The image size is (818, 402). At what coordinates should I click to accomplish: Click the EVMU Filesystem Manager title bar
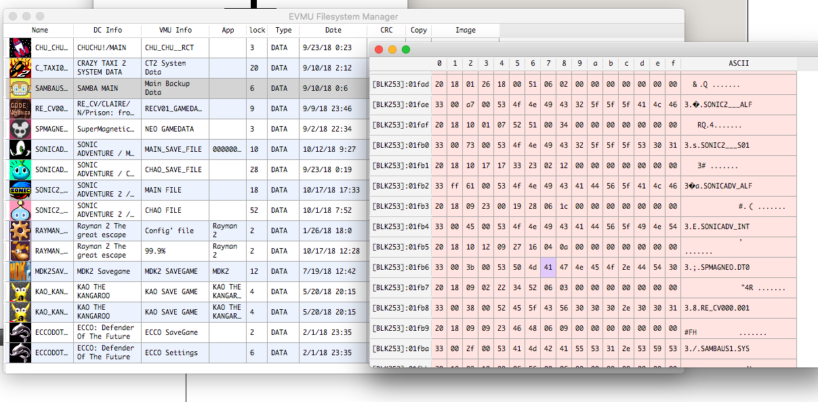click(x=344, y=16)
